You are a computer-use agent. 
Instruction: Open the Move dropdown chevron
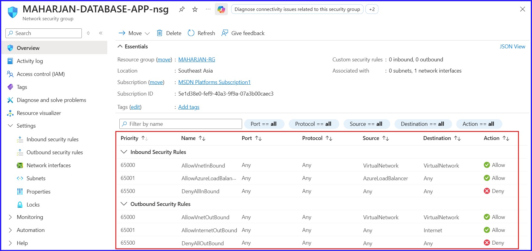pyautogui.click(x=148, y=33)
